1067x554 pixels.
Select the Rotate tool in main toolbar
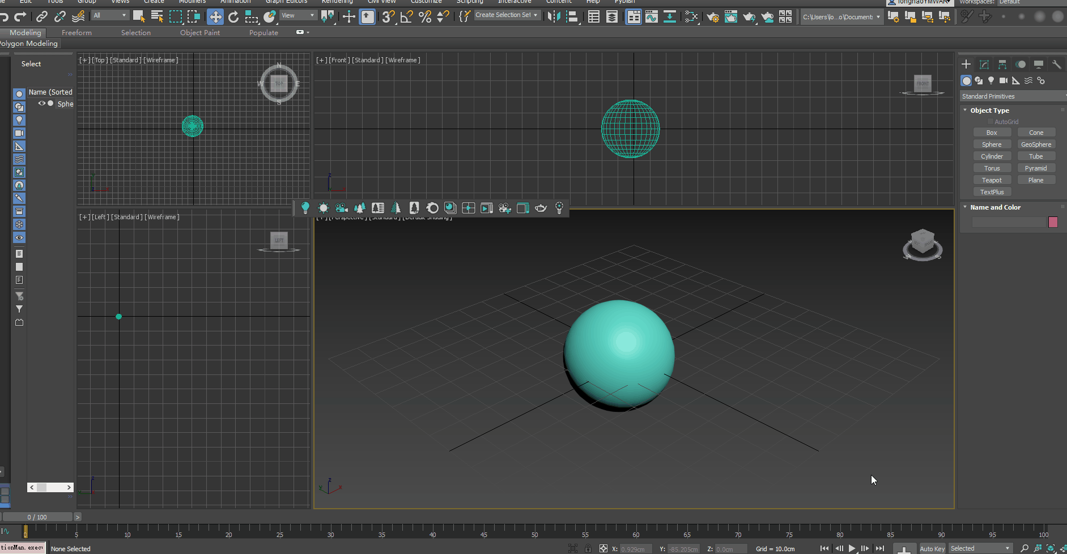(233, 17)
